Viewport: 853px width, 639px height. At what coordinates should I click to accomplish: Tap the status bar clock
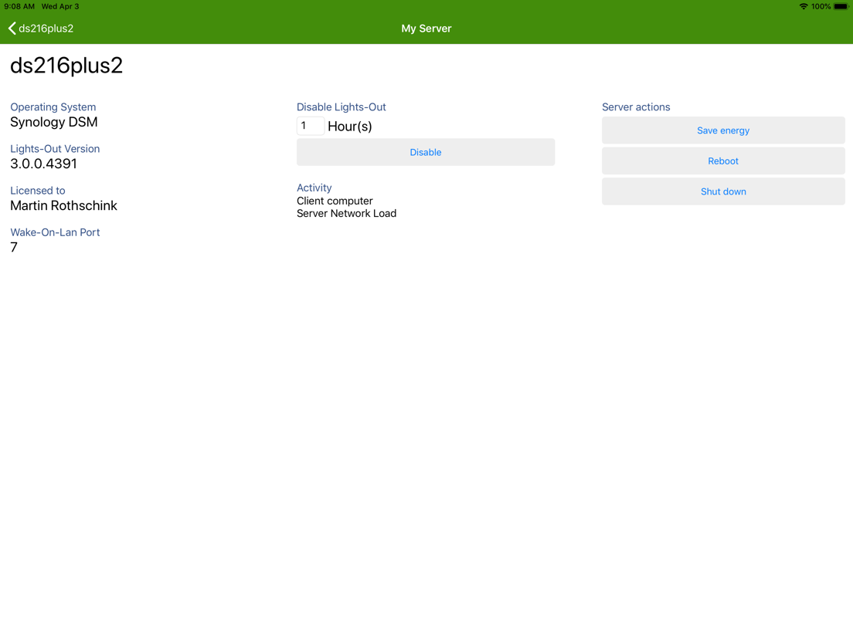click(x=19, y=6)
